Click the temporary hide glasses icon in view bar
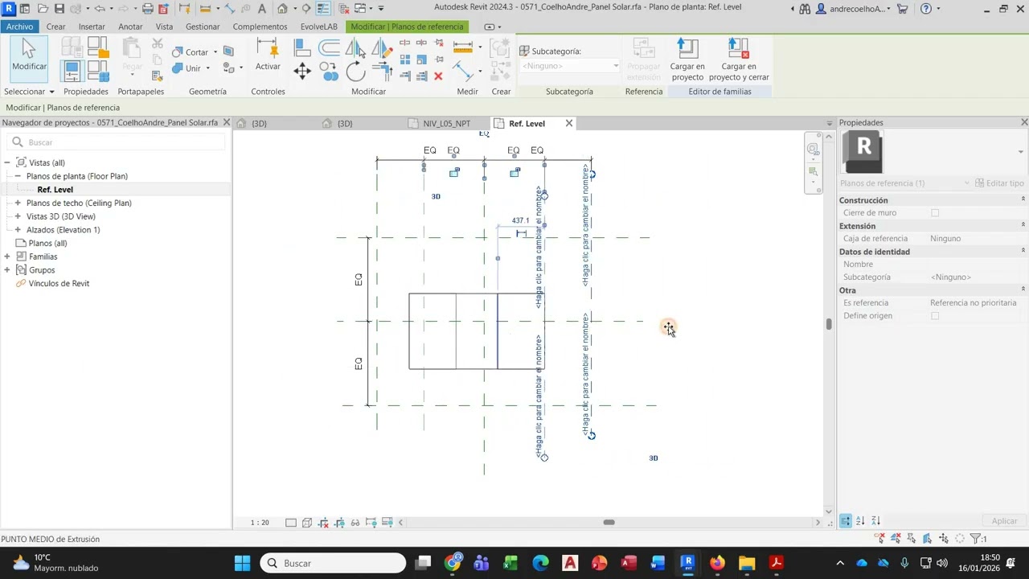 (x=355, y=523)
